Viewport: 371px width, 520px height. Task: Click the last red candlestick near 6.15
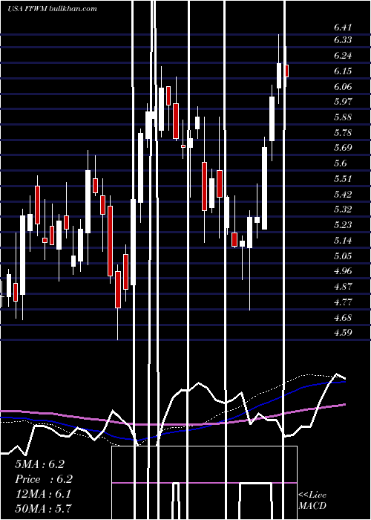coord(286,71)
